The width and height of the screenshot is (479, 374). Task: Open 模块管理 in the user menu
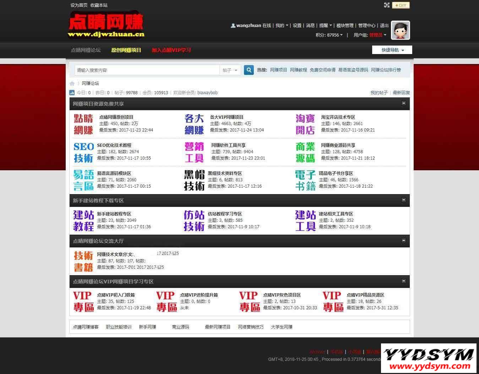point(345,26)
